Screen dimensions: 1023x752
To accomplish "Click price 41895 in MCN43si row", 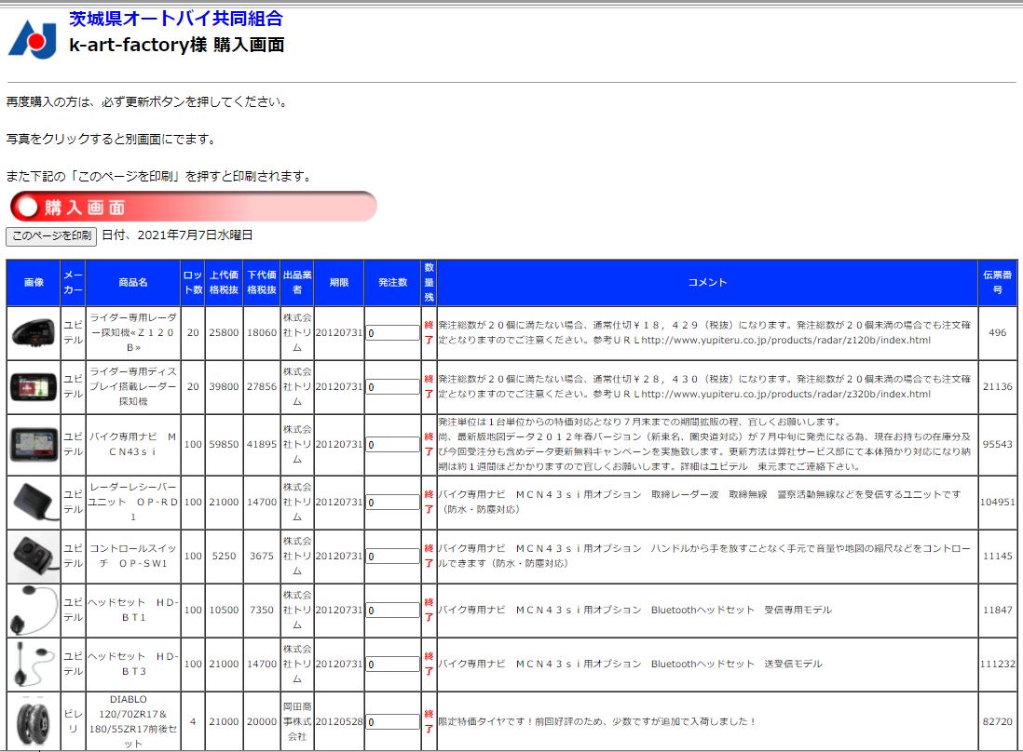I will [262, 444].
